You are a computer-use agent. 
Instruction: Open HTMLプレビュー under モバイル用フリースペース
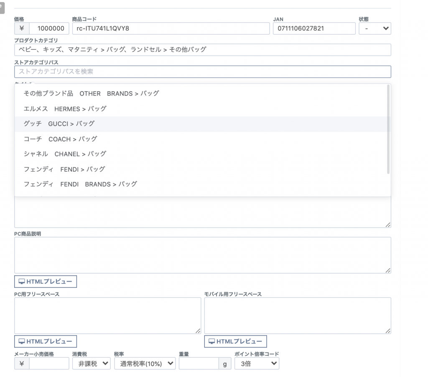(x=236, y=341)
